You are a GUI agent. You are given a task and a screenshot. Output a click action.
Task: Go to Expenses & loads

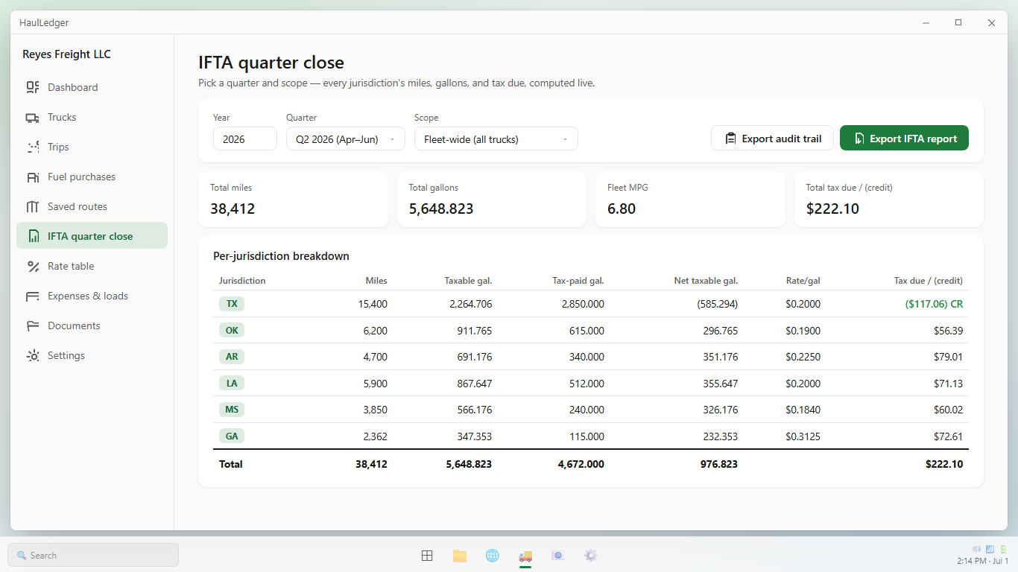click(x=92, y=296)
